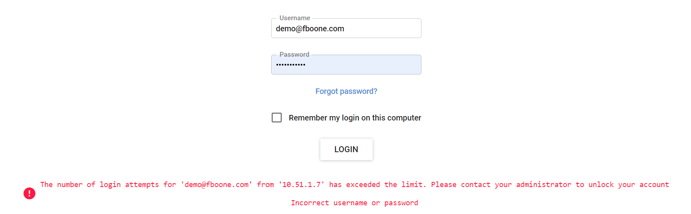The width and height of the screenshot is (691, 214).
Task: Click the IP address '10.51.1.7' in the error
Action: [x=301, y=185]
